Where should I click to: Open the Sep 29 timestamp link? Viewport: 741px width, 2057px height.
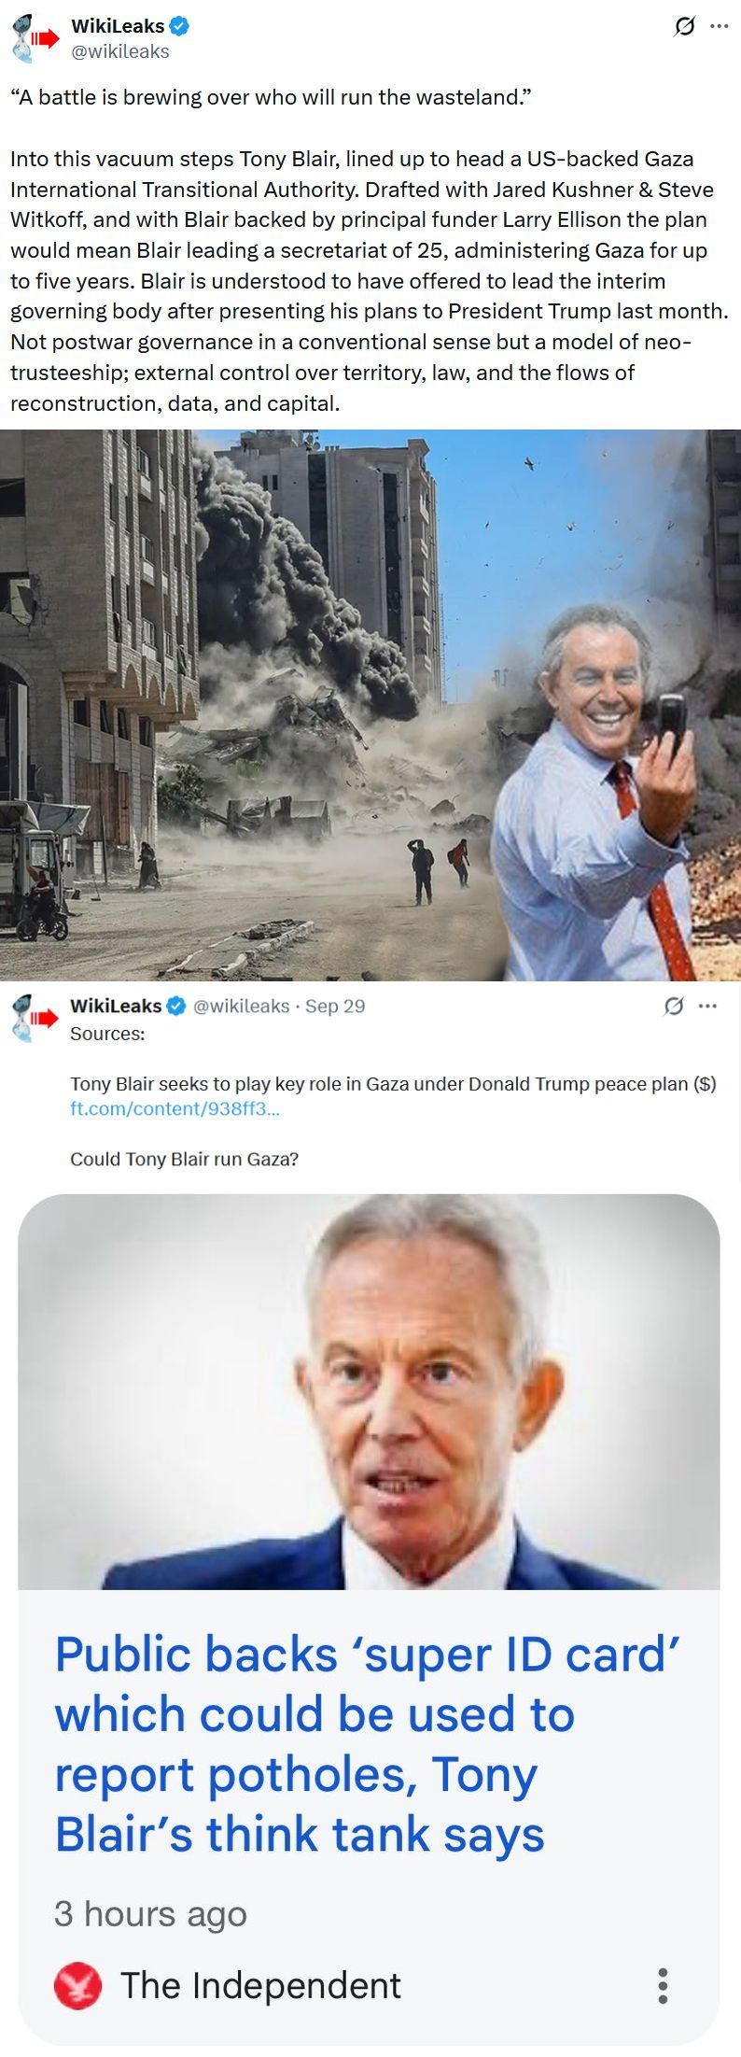coord(335,1006)
